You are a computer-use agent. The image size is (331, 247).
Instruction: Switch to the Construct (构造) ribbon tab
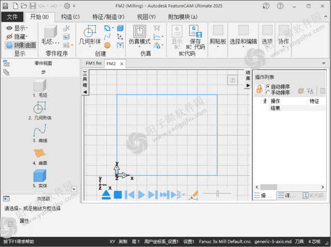(70, 17)
